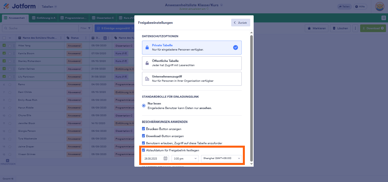
Task: Click the expiry date field 26.08.2025
Action: point(155,158)
